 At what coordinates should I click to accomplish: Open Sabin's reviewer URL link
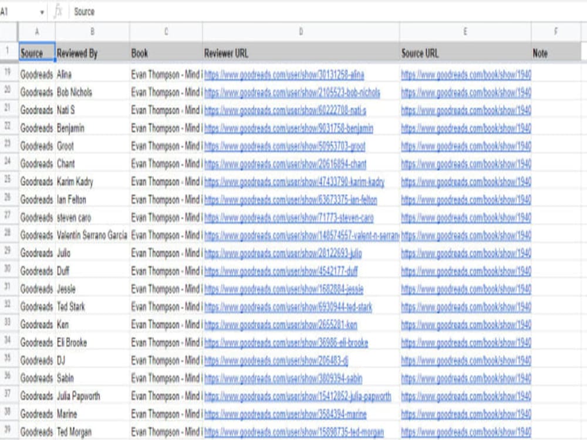coord(284,378)
